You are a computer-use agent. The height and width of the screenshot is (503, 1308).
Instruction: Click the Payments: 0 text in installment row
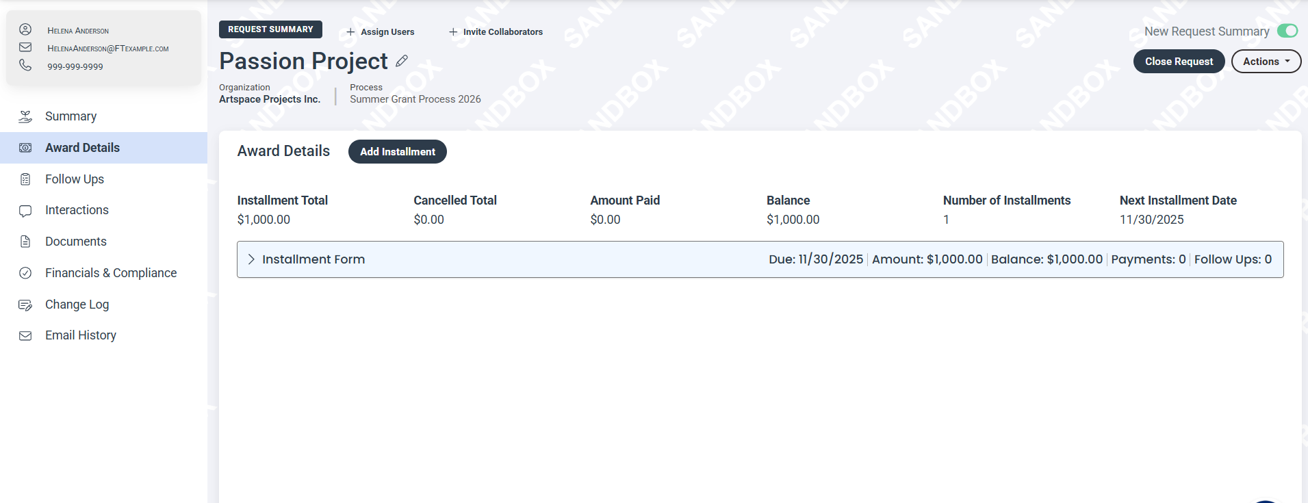[1149, 259]
